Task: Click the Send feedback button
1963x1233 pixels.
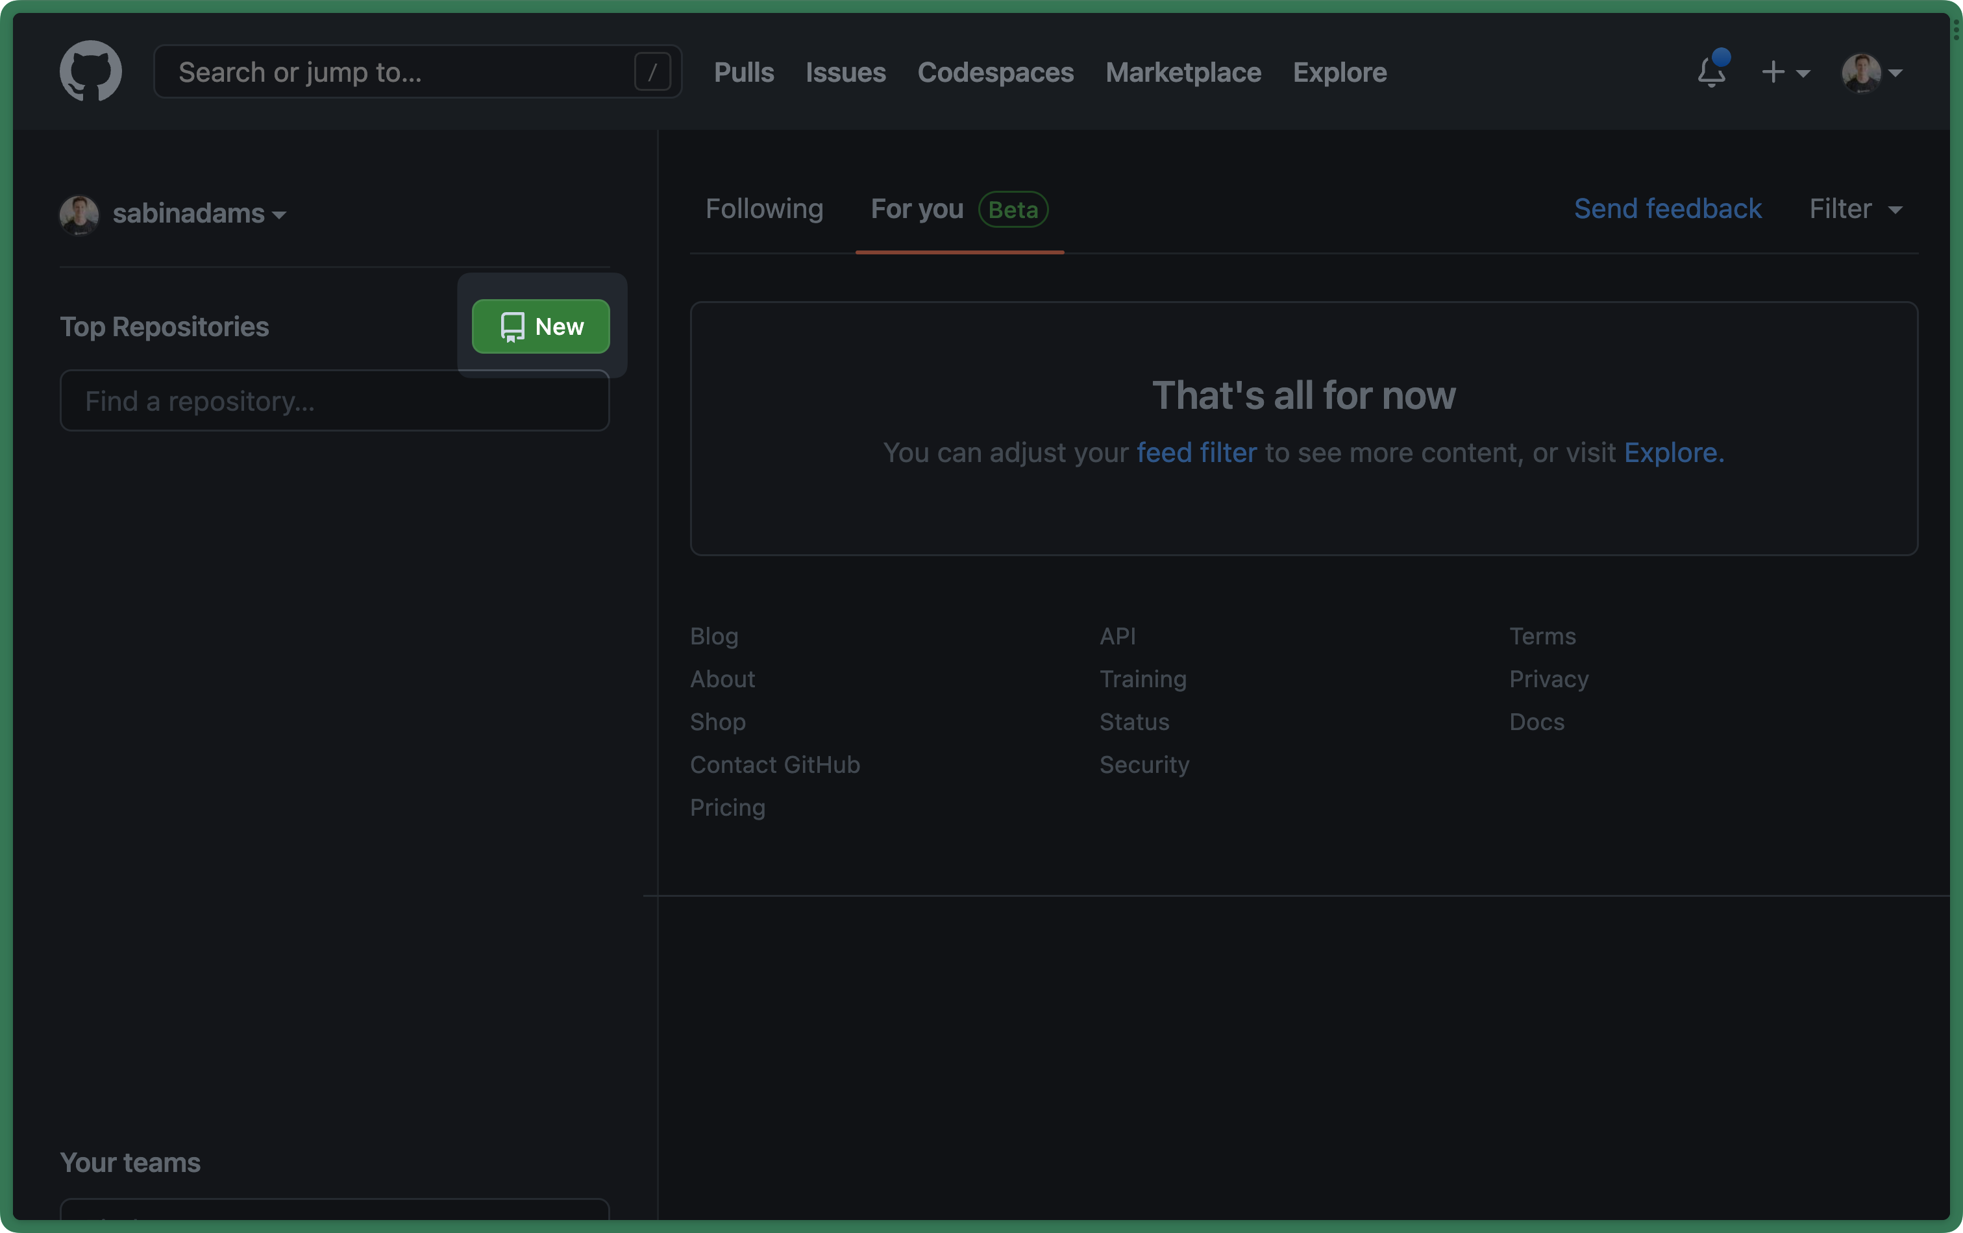Action: pyautogui.click(x=1669, y=208)
